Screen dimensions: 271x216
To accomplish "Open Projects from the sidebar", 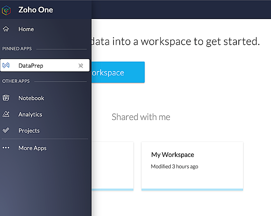I will pyautogui.click(x=29, y=131).
